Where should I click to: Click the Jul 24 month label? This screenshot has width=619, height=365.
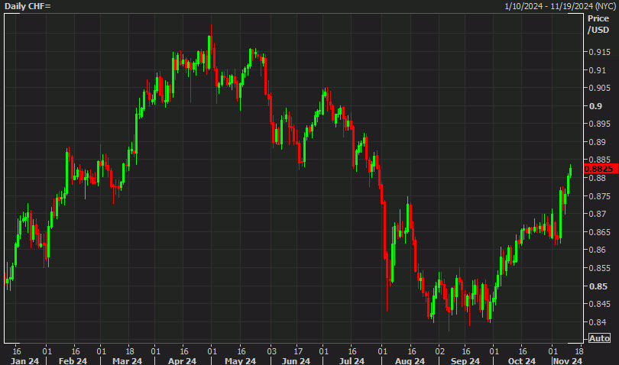[352, 360]
